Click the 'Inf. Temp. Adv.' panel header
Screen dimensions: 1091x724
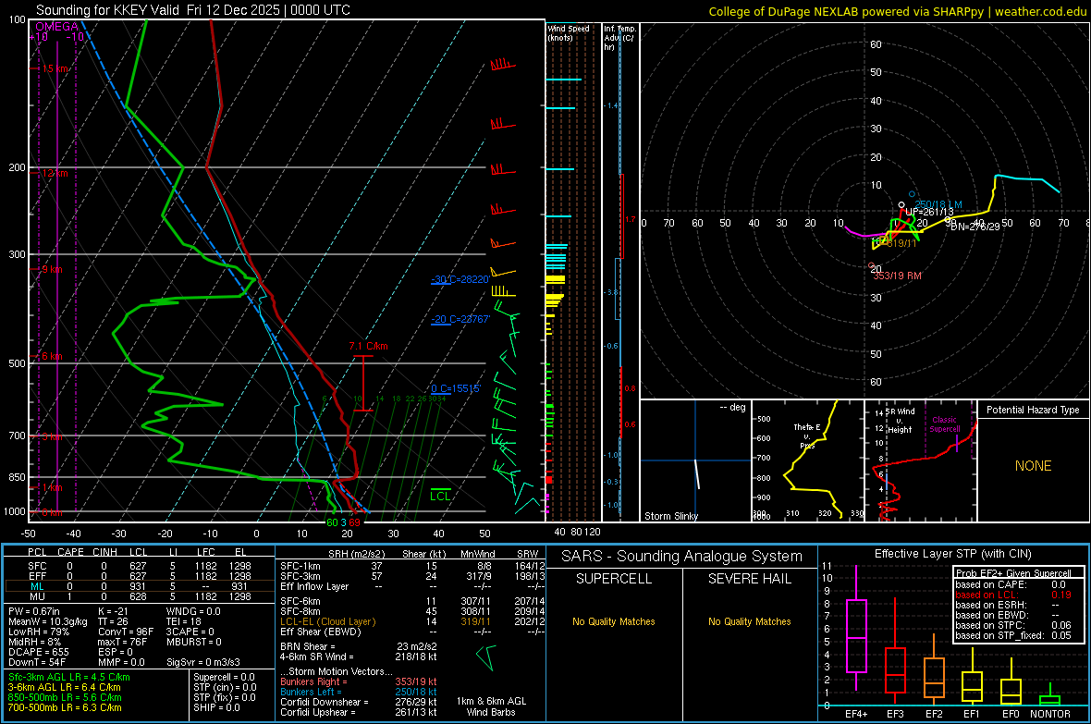tap(619, 37)
